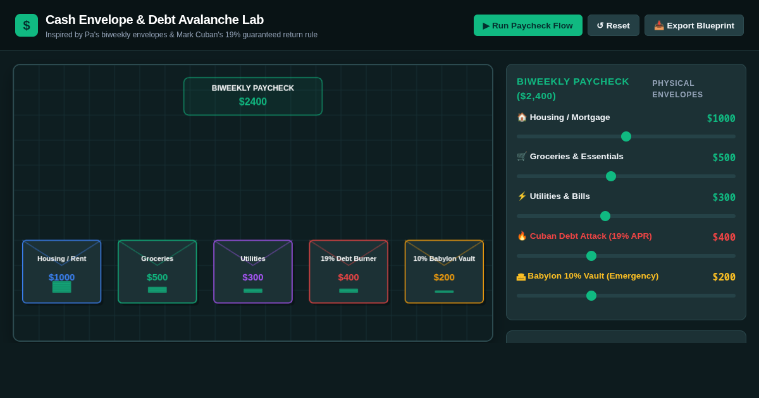Click the fire icon beside Cuban Debt Attack
This screenshot has width=759, height=398.
(x=522, y=236)
